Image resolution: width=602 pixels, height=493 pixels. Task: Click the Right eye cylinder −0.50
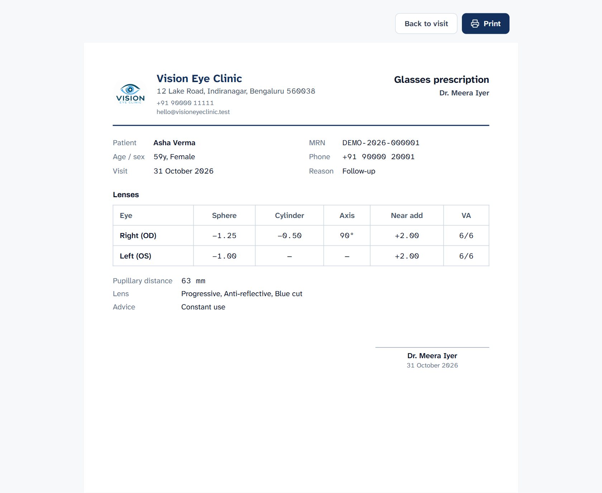tap(290, 236)
